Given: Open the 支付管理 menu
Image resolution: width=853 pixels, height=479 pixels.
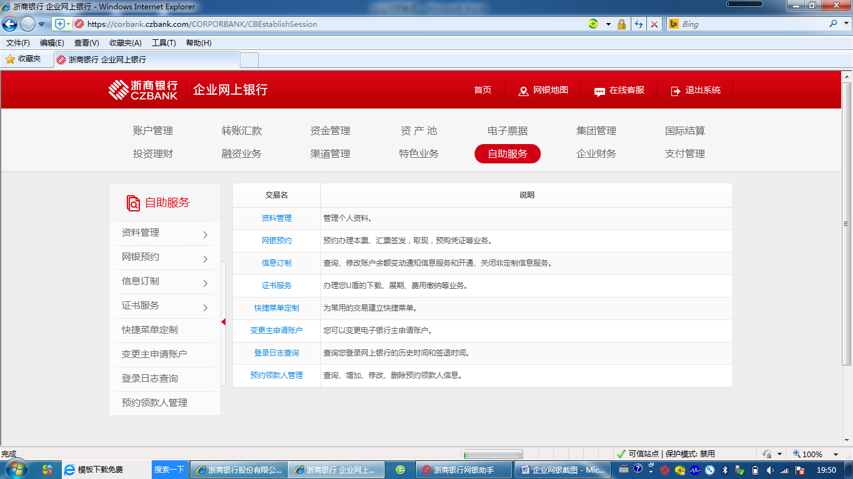Looking at the screenshot, I should pos(685,154).
